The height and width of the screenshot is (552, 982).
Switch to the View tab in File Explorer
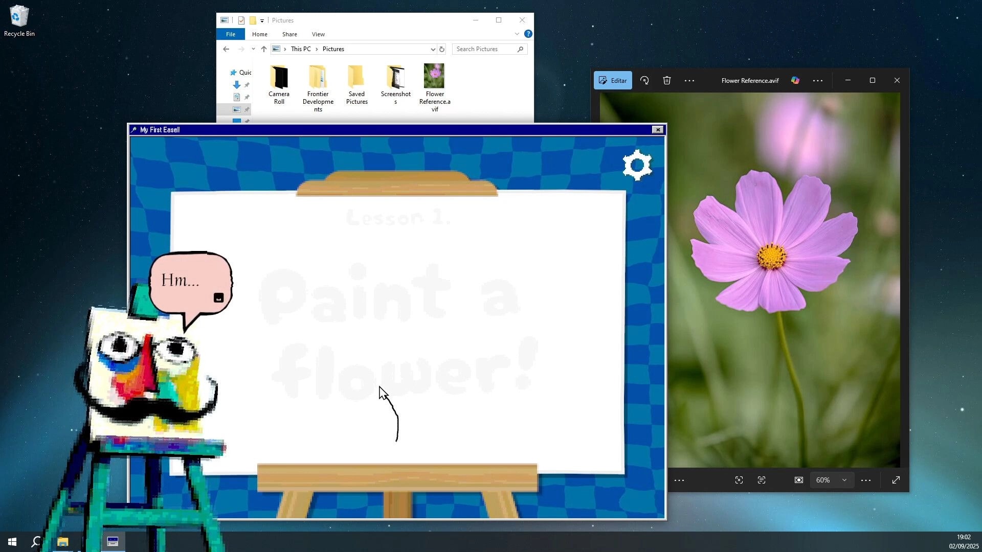pos(318,34)
